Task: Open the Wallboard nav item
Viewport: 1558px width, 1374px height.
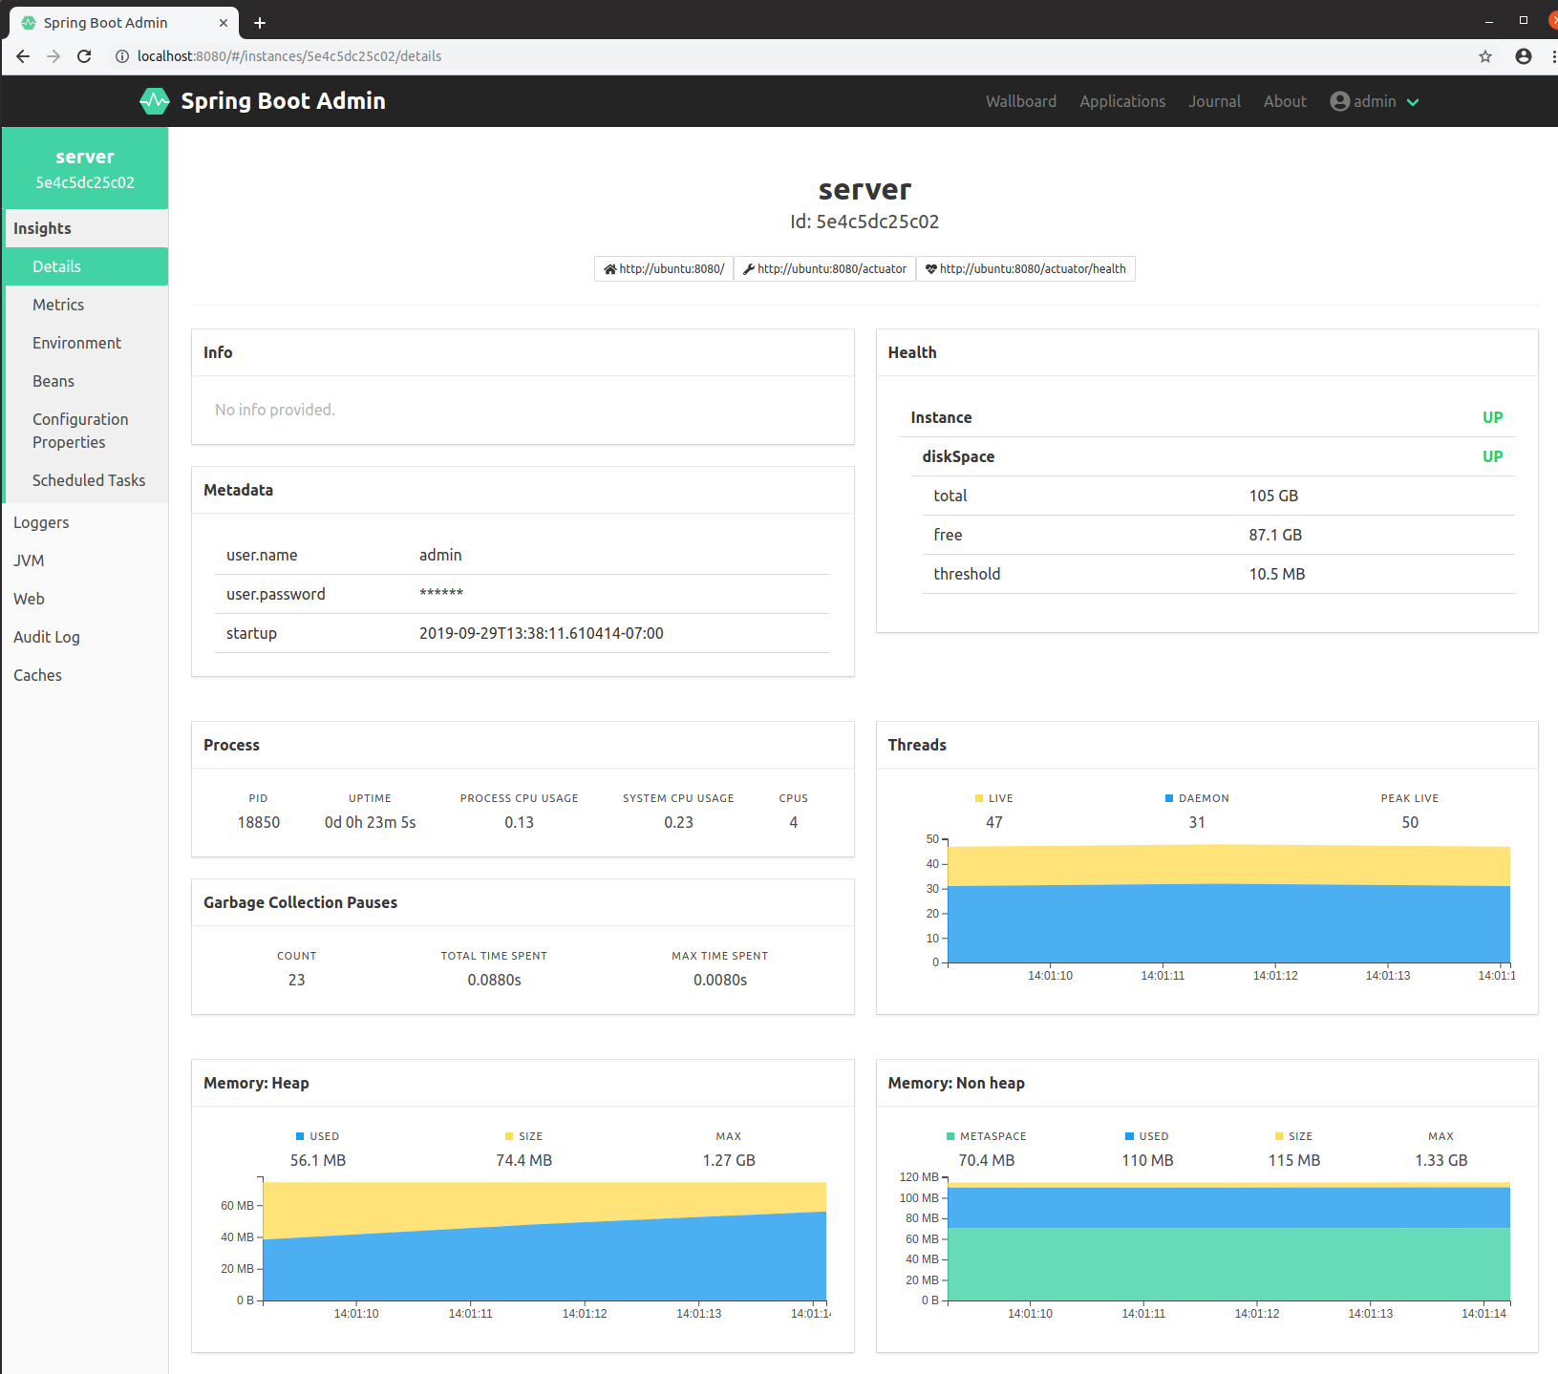Action: coord(1021,101)
